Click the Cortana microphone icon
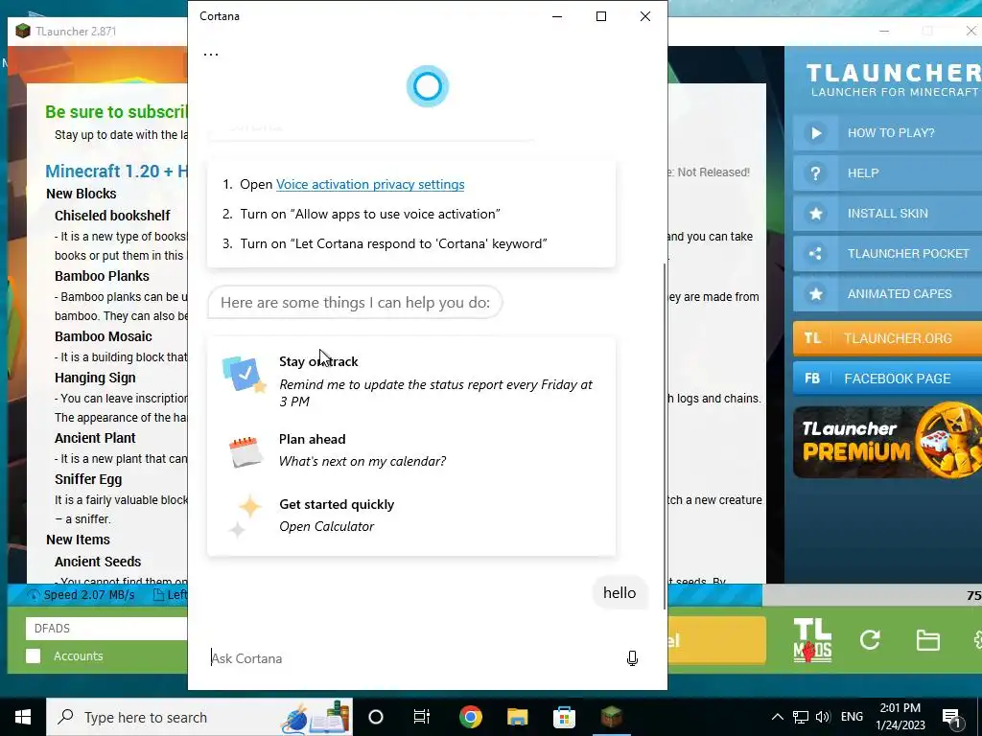Image resolution: width=982 pixels, height=736 pixels. [x=632, y=657]
